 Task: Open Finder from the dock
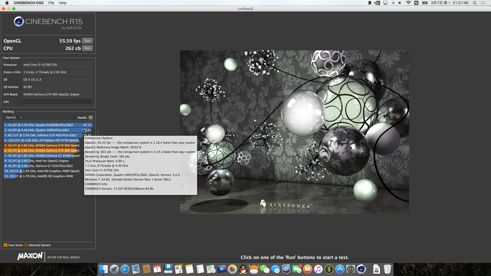tap(104, 269)
